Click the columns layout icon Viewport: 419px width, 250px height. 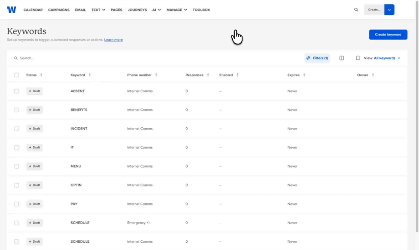(342, 58)
